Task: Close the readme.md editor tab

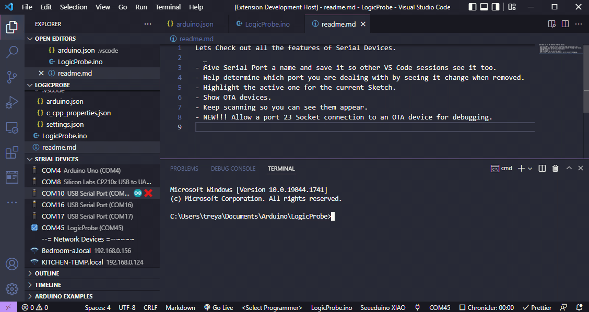Action: click(363, 24)
